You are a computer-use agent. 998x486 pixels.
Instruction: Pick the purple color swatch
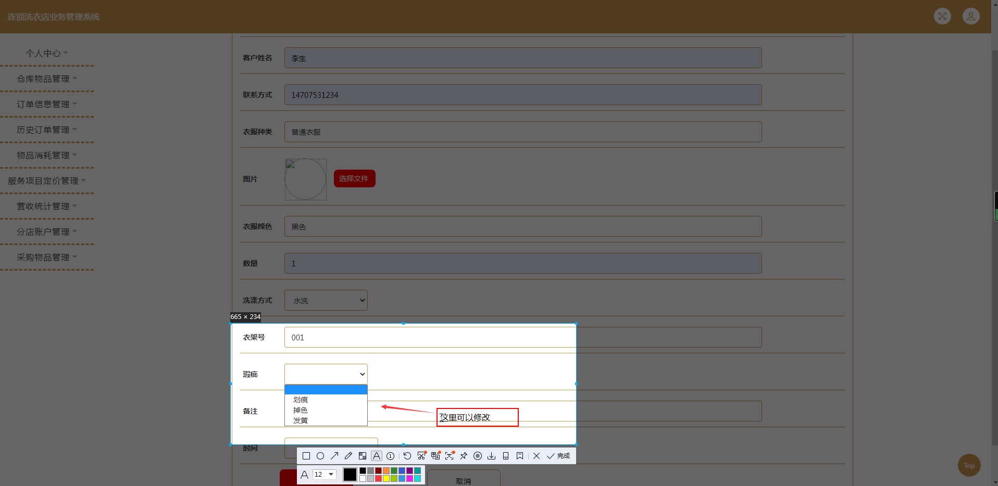(409, 470)
